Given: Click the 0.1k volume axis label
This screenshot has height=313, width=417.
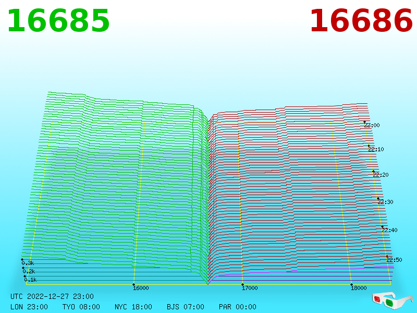Looking at the screenshot, I should pos(30,280).
